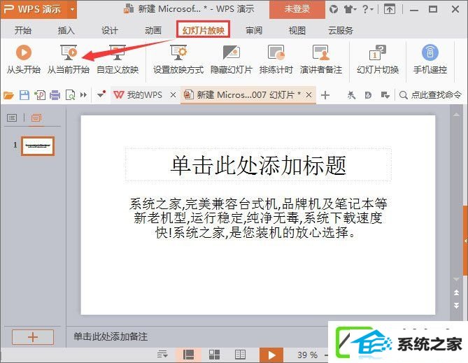The width and height of the screenshot is (468, 363).
Task: Open the 设计 ribbon tab
Action: point(110,30)
